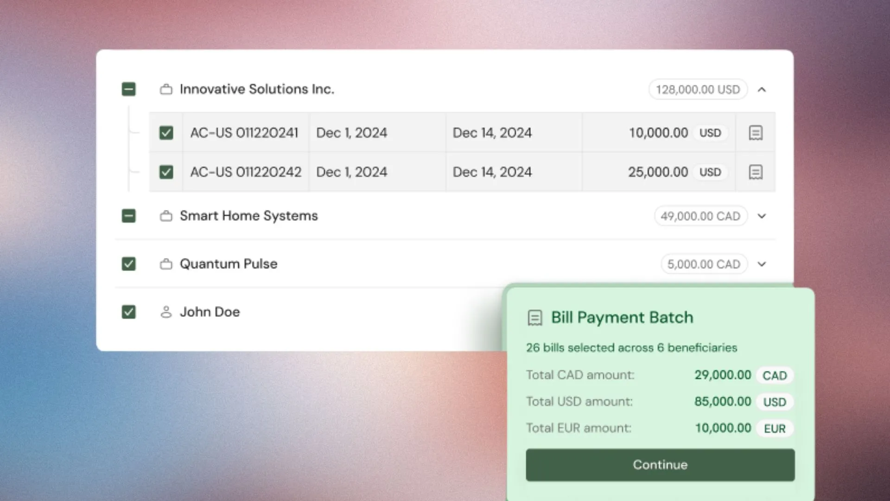Uncheck bill AC-US 011220242 checkbox
The width and height of the screenshot is (890, 501).
click(166, 172)
